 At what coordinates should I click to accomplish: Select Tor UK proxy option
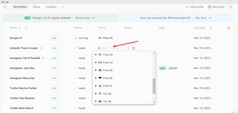pyautogui.click(x=123, y=101)
